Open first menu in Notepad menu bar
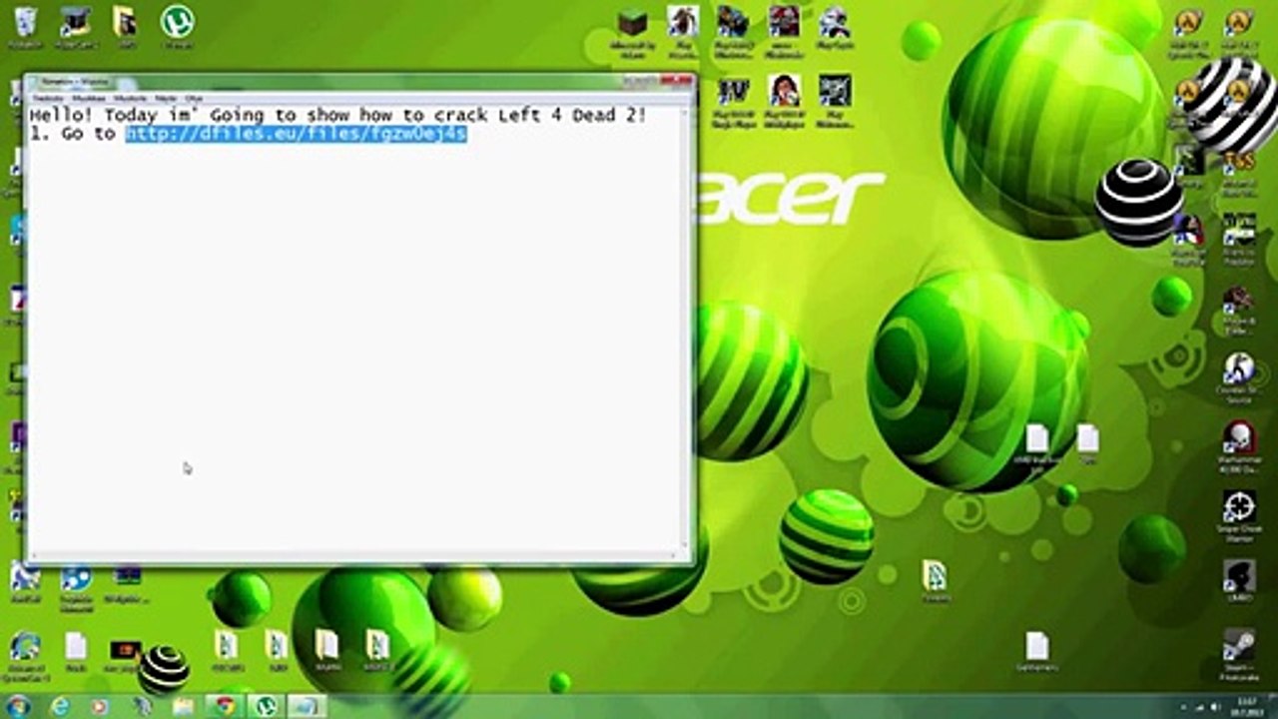The image size is (1278, 719). 48,99
